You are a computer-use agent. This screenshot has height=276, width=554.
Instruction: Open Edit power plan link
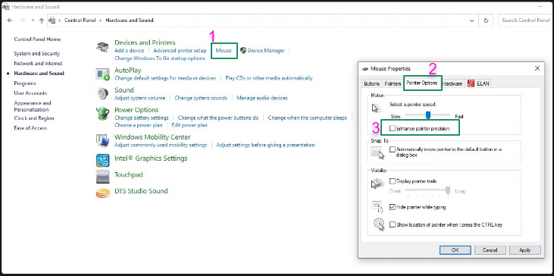(189, 125)
